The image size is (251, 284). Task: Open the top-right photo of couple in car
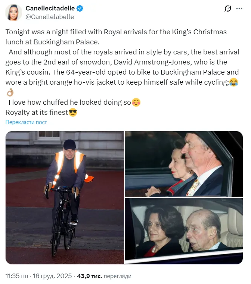[184, 164]
